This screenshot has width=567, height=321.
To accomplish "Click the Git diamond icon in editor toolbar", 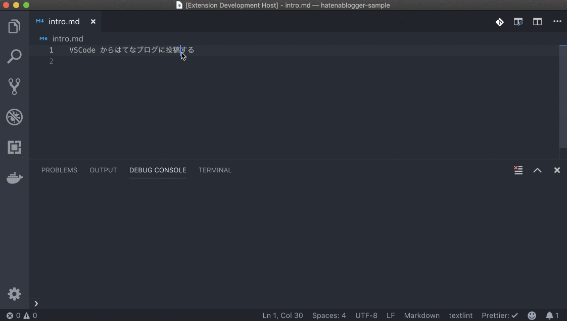I will point(499,22).
